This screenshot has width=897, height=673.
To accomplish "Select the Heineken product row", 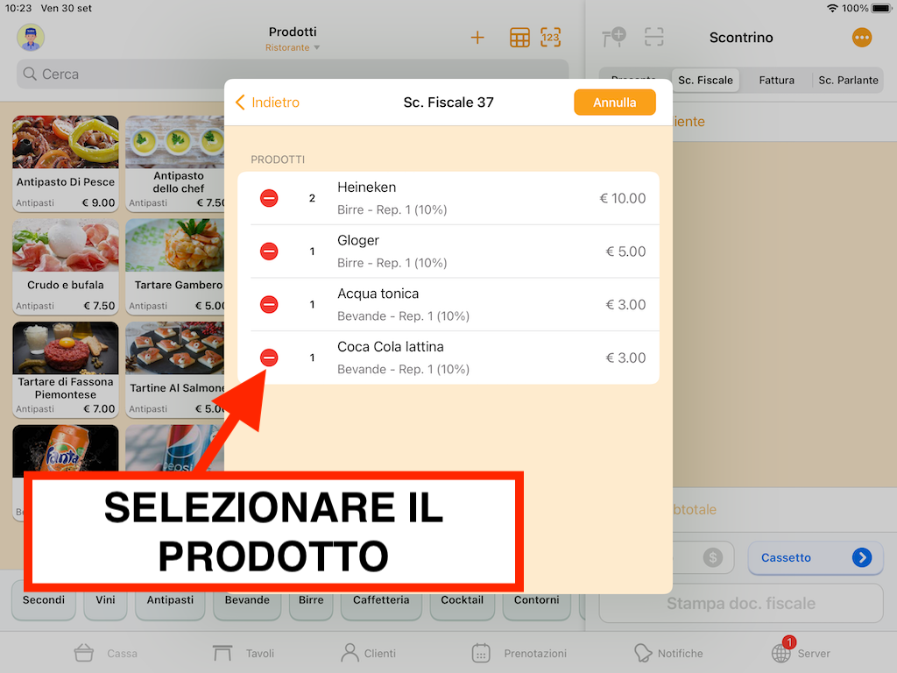I will 448,198.
